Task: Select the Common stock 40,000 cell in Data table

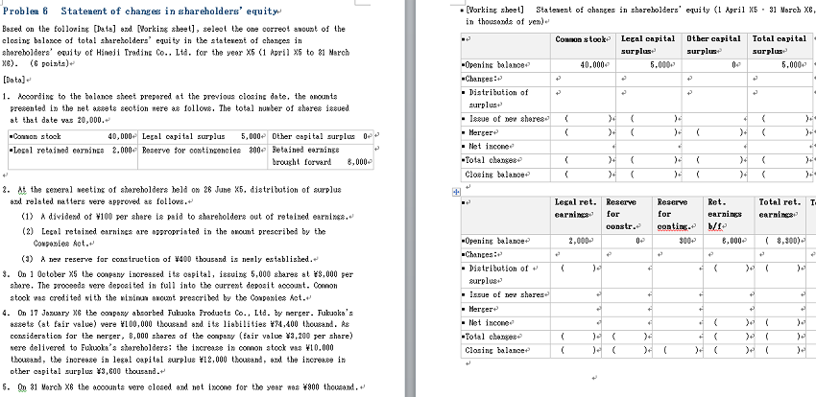Action: click(x=73, y=137)
